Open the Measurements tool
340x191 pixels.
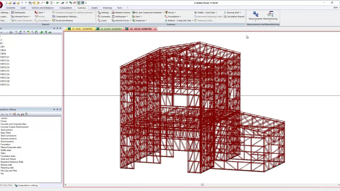256,16
